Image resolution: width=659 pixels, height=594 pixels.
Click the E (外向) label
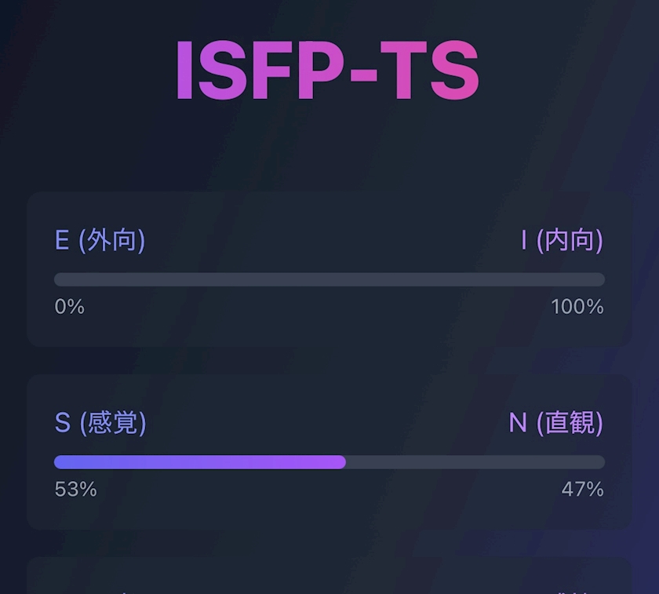[x=100, y=240]
